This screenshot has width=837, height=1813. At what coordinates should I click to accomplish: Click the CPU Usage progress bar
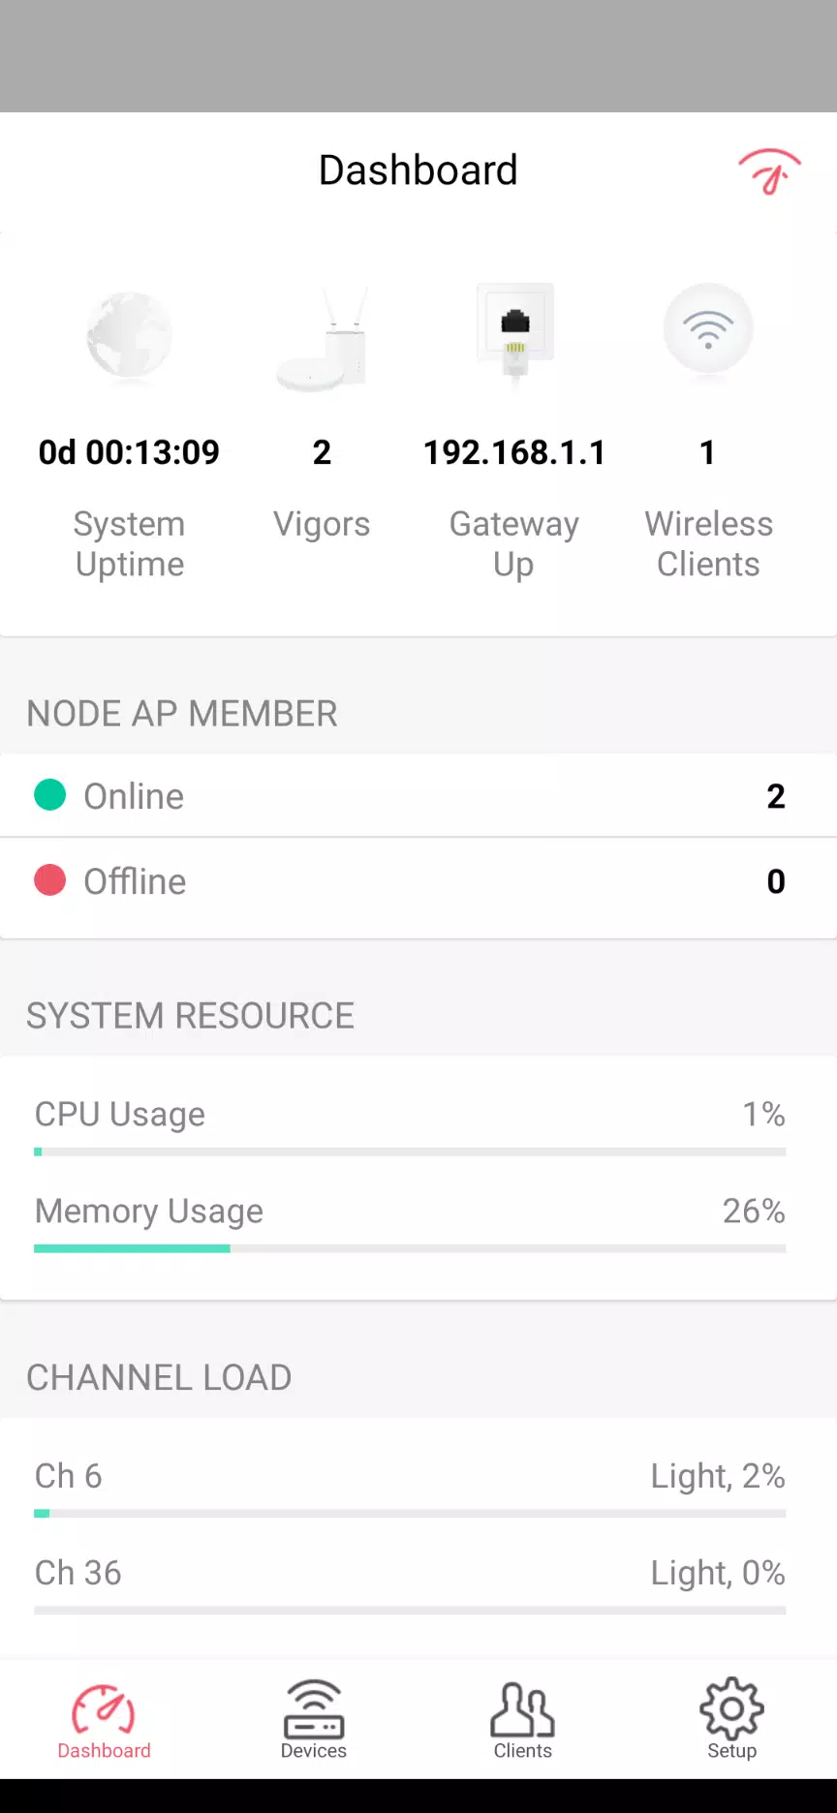410,1152
